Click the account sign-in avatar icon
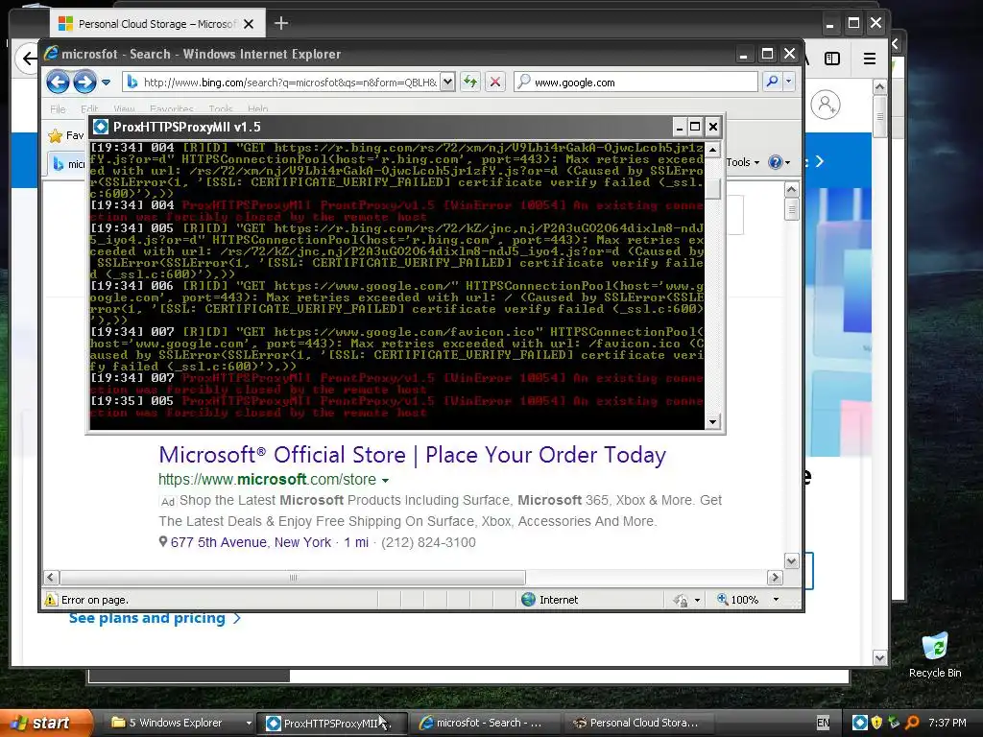Image resolution: width=983 pixels, height=737 pixels. click(x=826, y=105)
